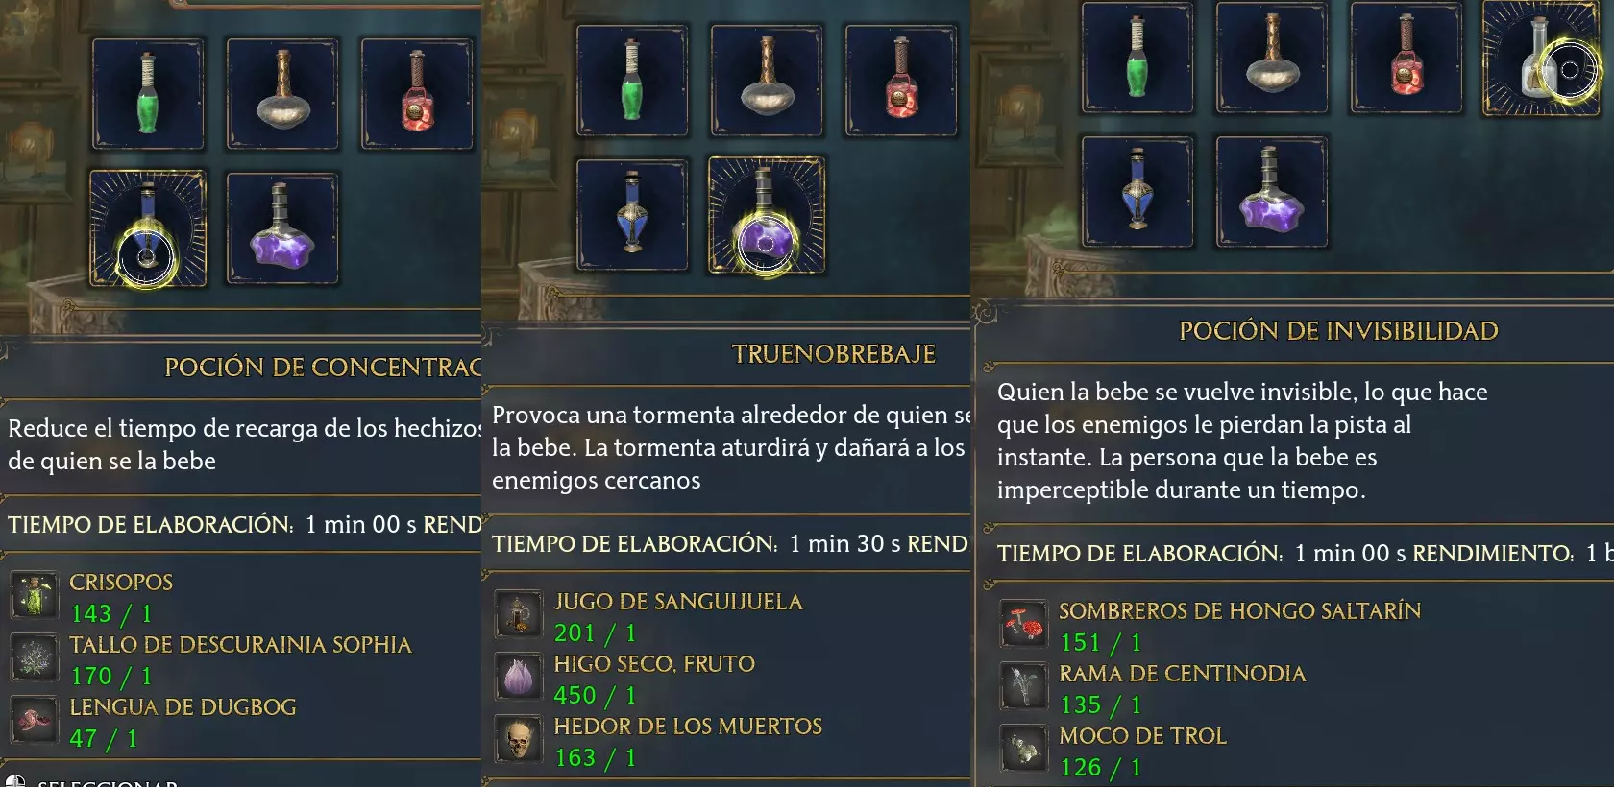Screen dimensions: 1614x787
Task: Click the Rama de Centinodia ingredient icon
Action: [1024, 686]
